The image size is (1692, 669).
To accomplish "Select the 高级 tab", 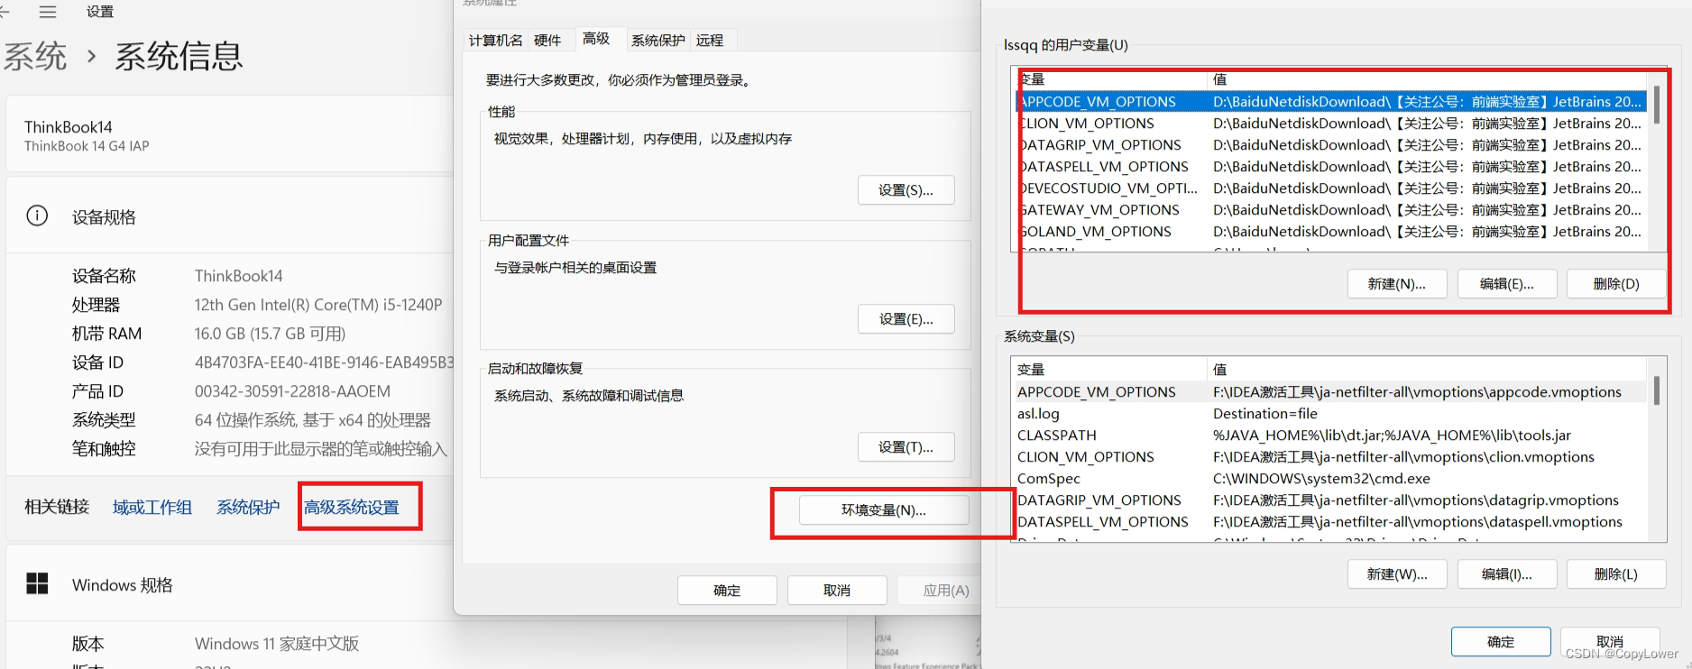I will tap(596, 39).
